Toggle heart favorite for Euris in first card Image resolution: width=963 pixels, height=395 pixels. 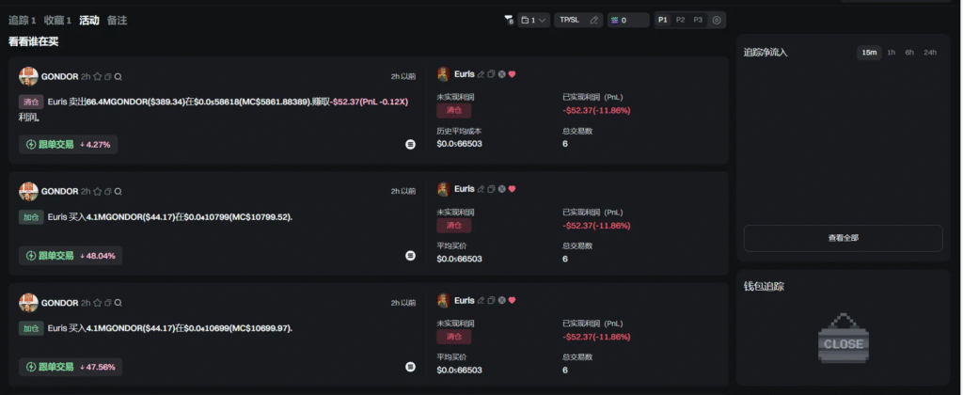point(512,74)
